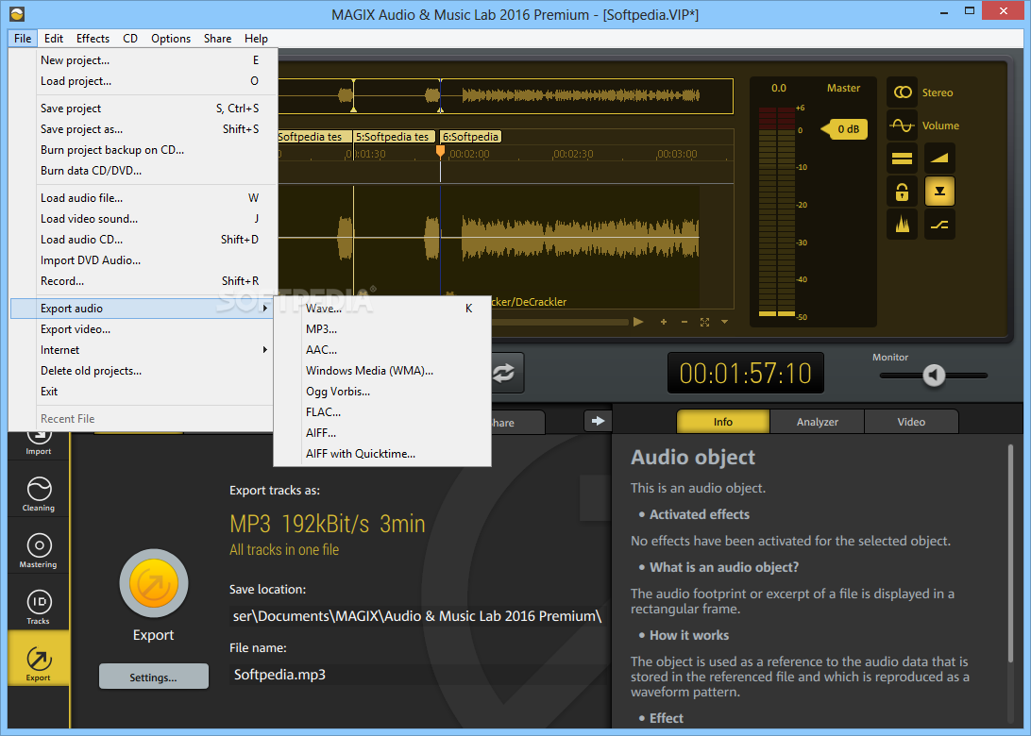This screenshot has width=1031, height=736.
Task: Switch to the Info tab
Action: click(x=722, y=422)
